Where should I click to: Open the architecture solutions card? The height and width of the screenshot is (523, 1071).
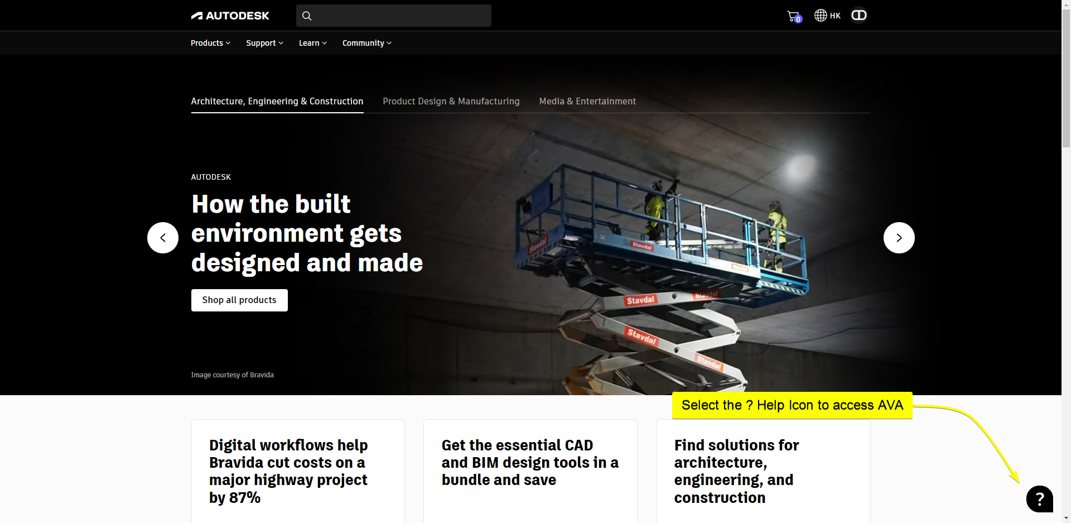pyautogui.click(x=736, y=471)
